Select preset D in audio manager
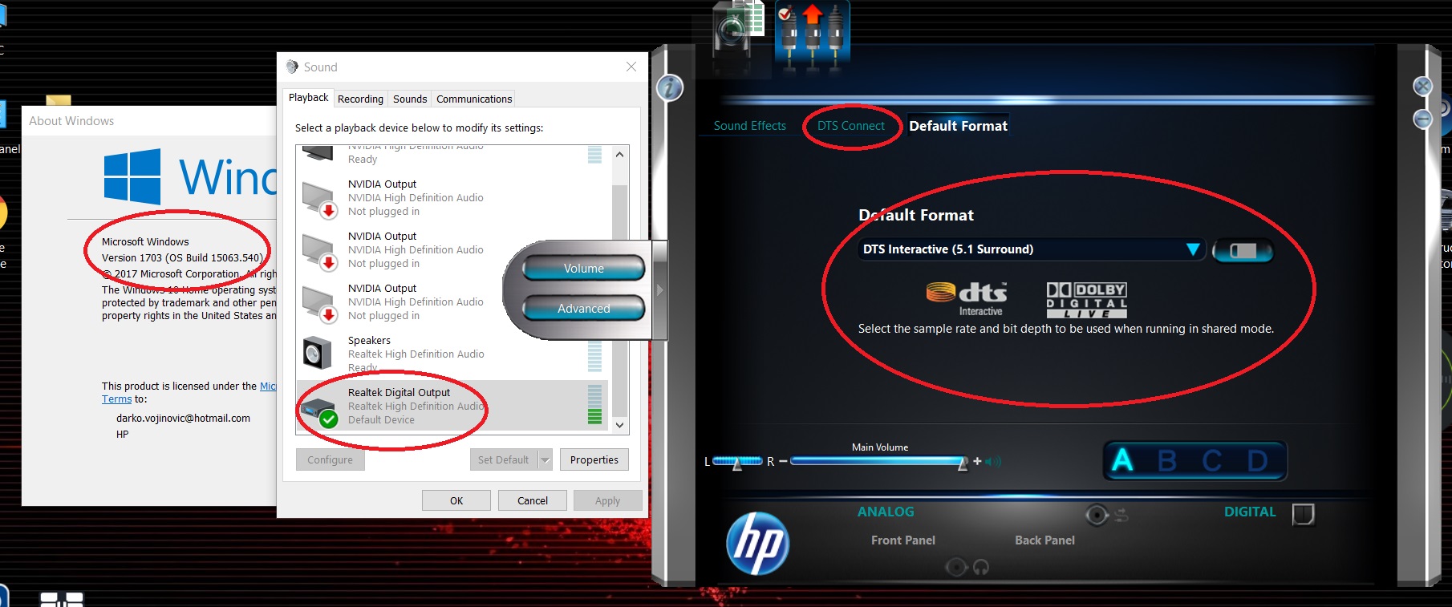 pyautogui.click(x=1257, y=460)
